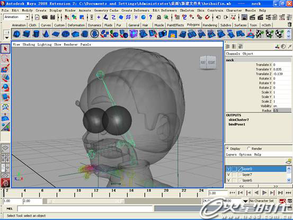Select the Rotate tool

[5, 87]
